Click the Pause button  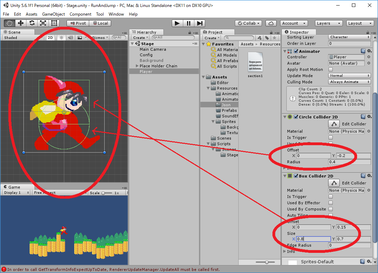pos(188,23)
